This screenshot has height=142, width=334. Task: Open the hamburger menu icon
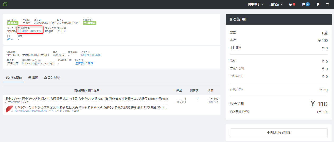click(x=327, y=4)
